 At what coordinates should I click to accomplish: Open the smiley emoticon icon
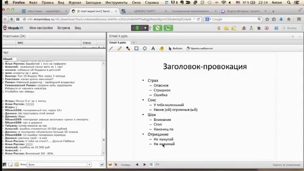tap(226, 28)
